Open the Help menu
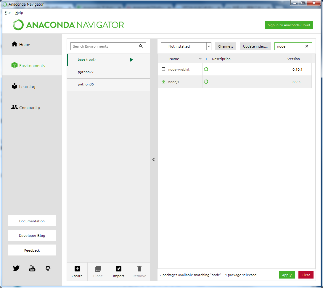Screen dimensions: 323x288 (19, 13)
